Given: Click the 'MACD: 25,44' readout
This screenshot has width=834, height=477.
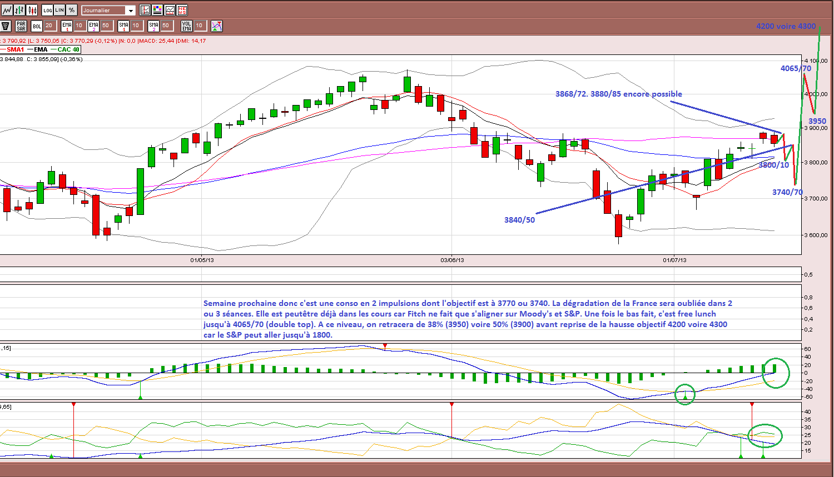Looking at the screenshot, I should click(x=156, y=41).
